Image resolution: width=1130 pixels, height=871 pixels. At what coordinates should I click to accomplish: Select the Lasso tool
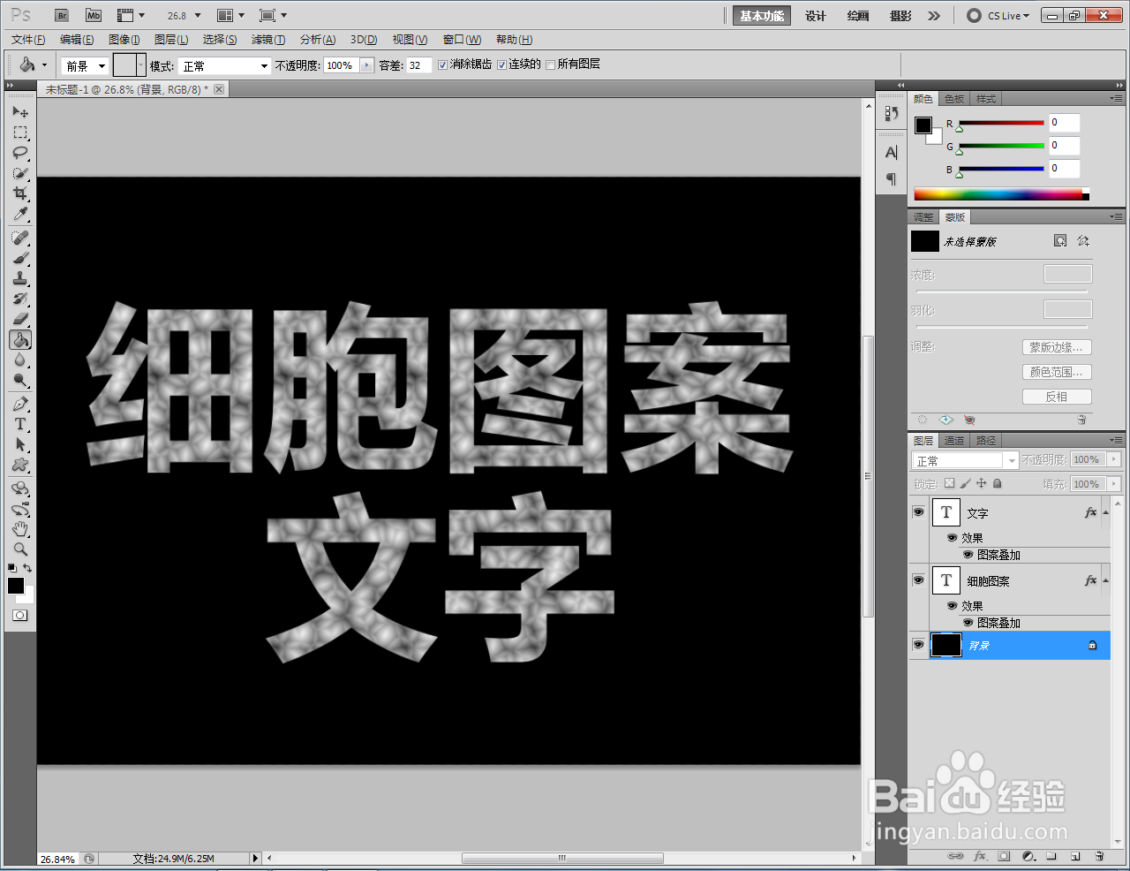pyautogui.click(x=19, y=153)
